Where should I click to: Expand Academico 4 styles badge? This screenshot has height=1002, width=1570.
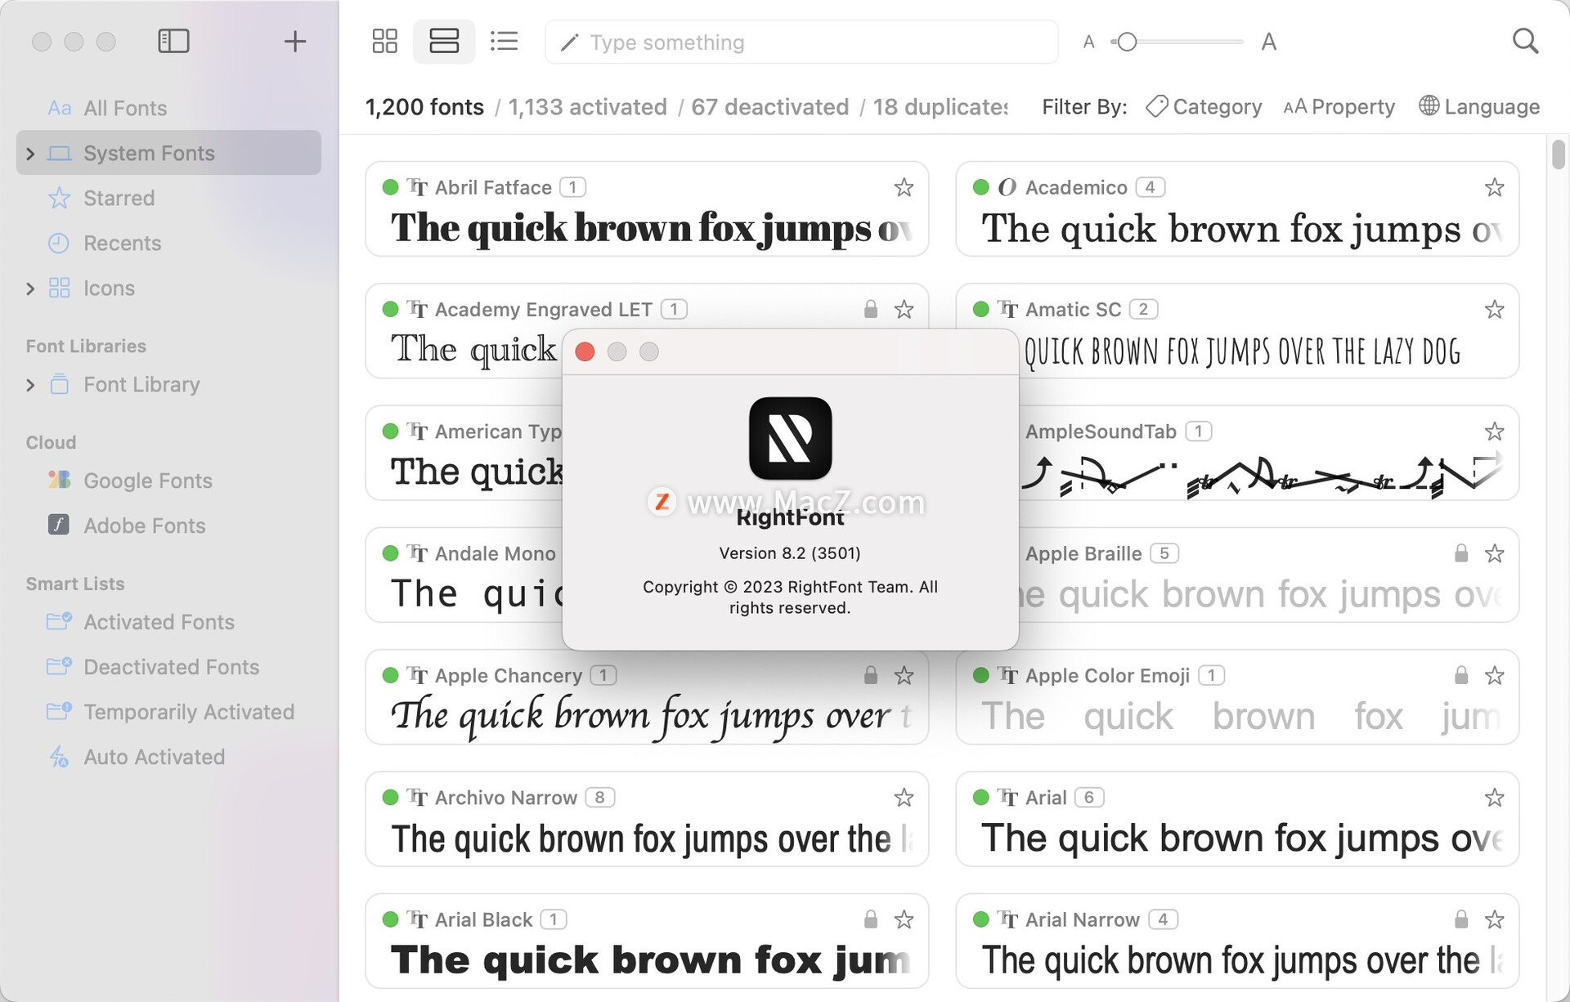click(1150, 187)
